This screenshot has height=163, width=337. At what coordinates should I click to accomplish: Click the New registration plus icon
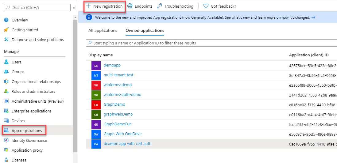[88, 6]
